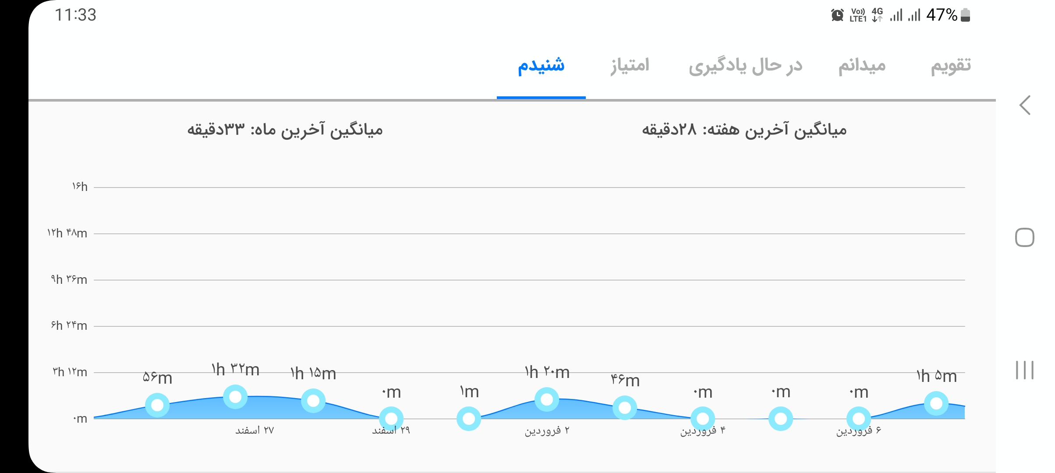Switch to the میدانم tab

click(x=862, y=66)
